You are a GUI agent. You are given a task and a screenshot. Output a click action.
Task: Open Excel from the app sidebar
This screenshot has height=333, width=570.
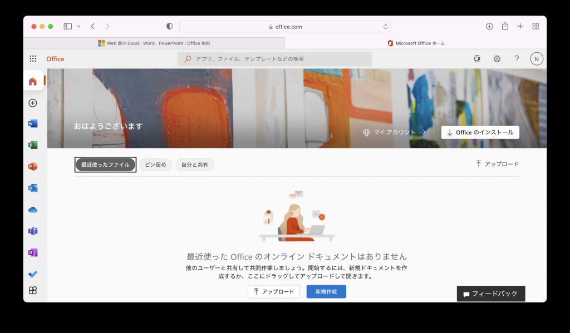click(33, 145)
